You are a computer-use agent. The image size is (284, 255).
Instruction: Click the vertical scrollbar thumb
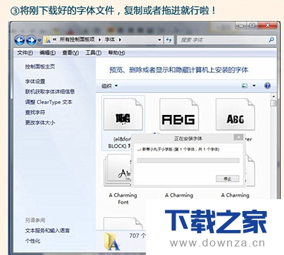273,104
